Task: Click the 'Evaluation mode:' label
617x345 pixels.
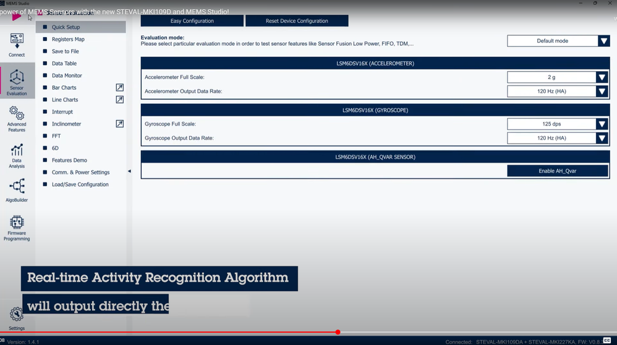Action: pos(163,38)
